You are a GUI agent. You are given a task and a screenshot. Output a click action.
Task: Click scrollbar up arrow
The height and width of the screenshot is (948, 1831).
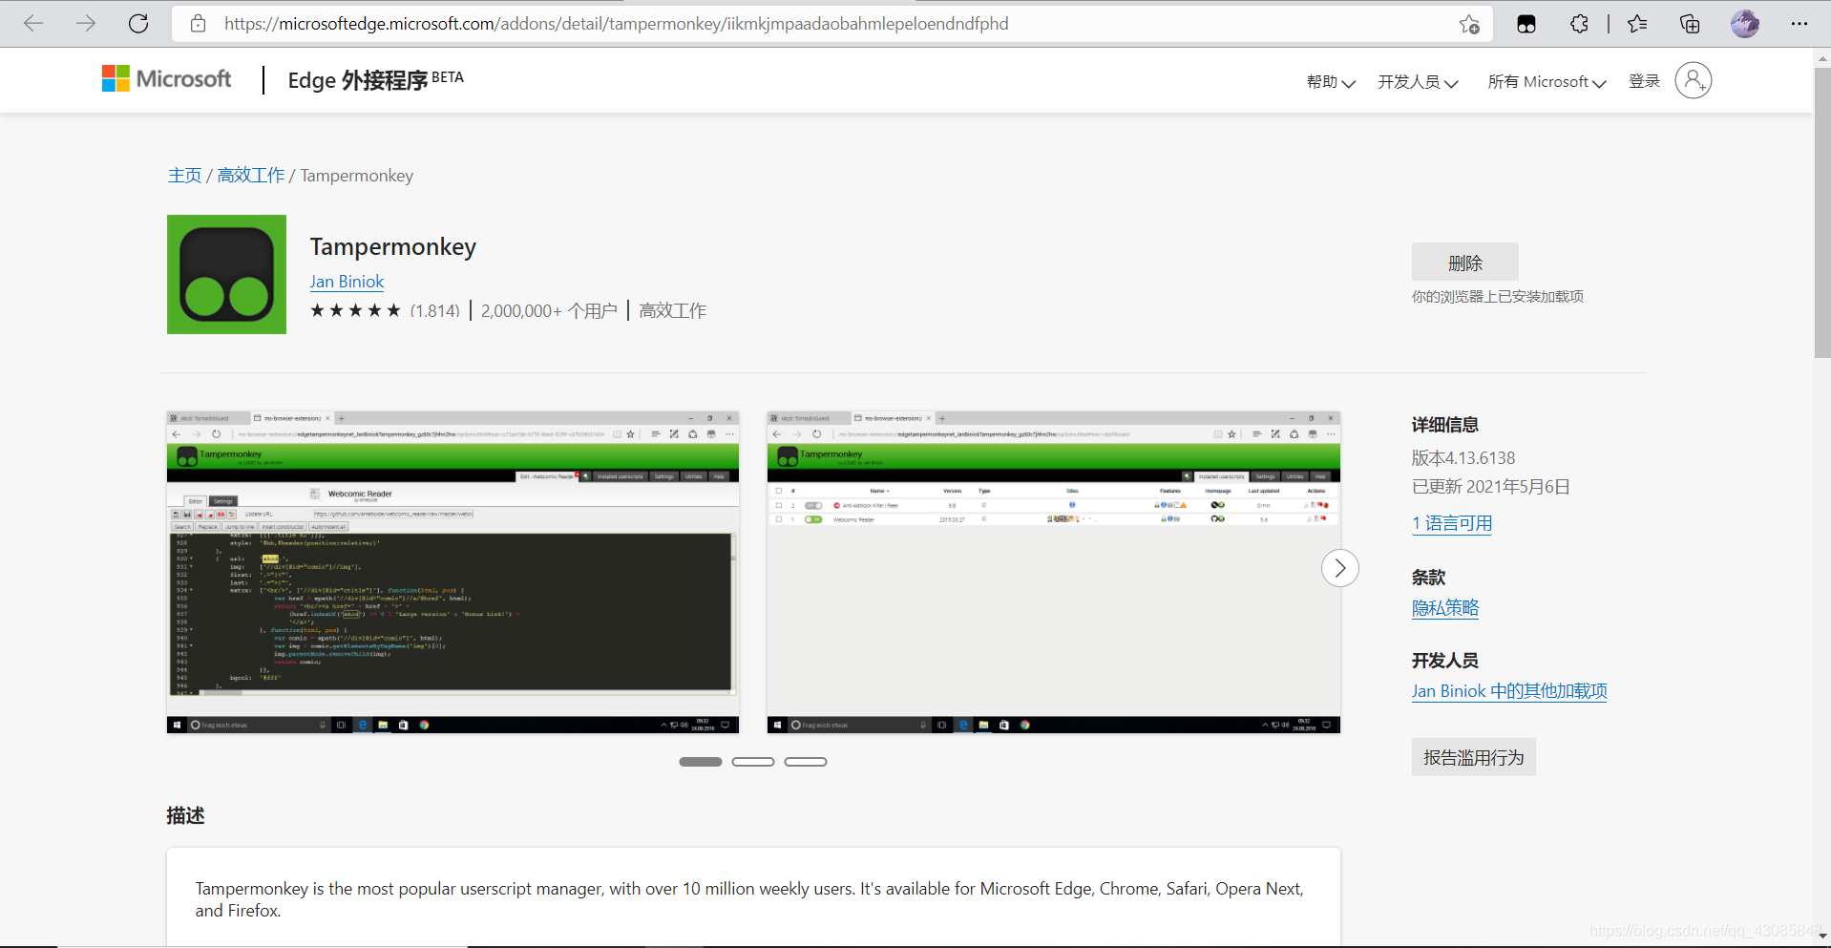1821,58
